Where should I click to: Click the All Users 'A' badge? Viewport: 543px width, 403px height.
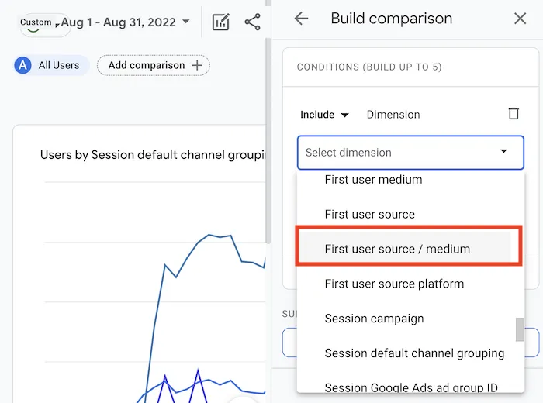(22, 65)
